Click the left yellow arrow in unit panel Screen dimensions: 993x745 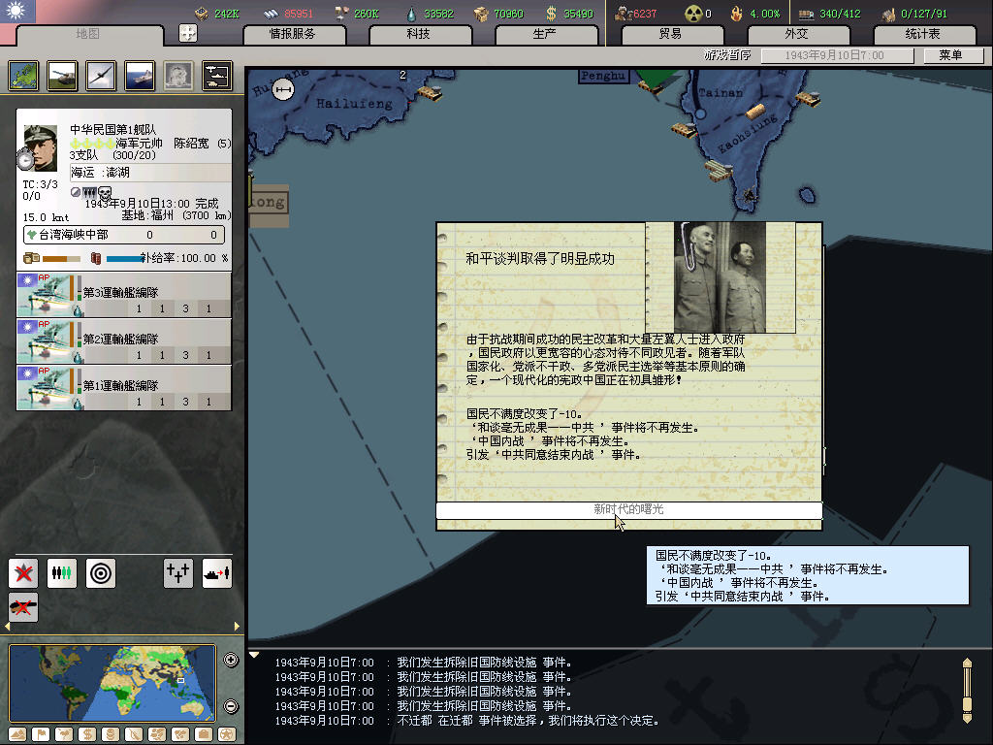coord(8,626)
